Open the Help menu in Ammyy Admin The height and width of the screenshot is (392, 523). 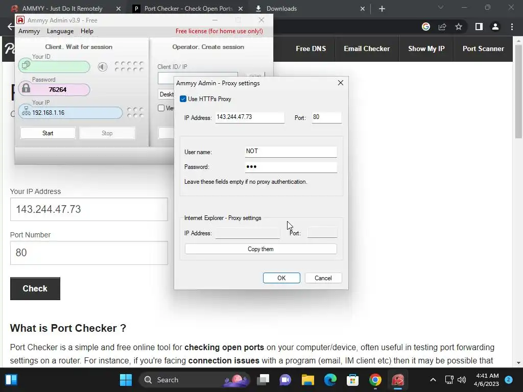(87, 31)
